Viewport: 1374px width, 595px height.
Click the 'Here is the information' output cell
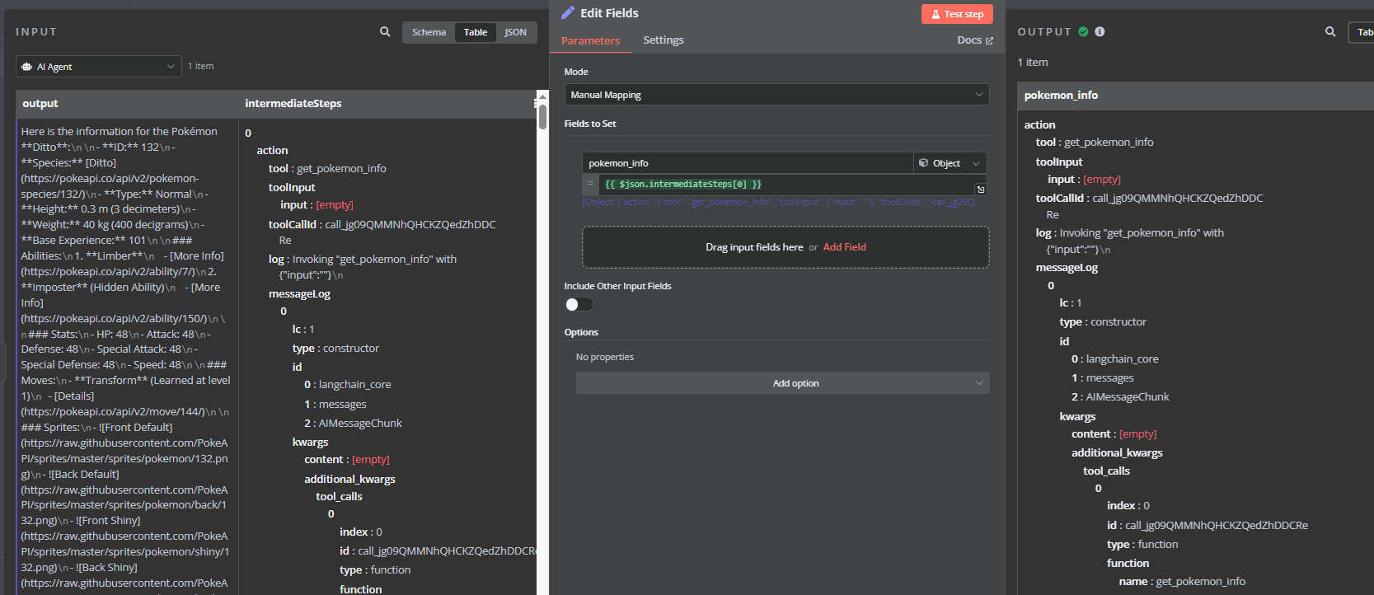pyautogui.click(x=126, y=358)
